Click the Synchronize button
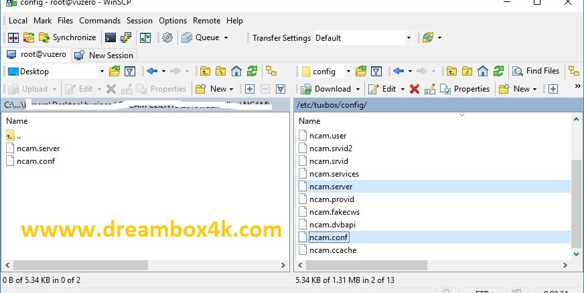The height and width of the screenshot is (293, 584). pyautogui.click(x=68, y=37)
